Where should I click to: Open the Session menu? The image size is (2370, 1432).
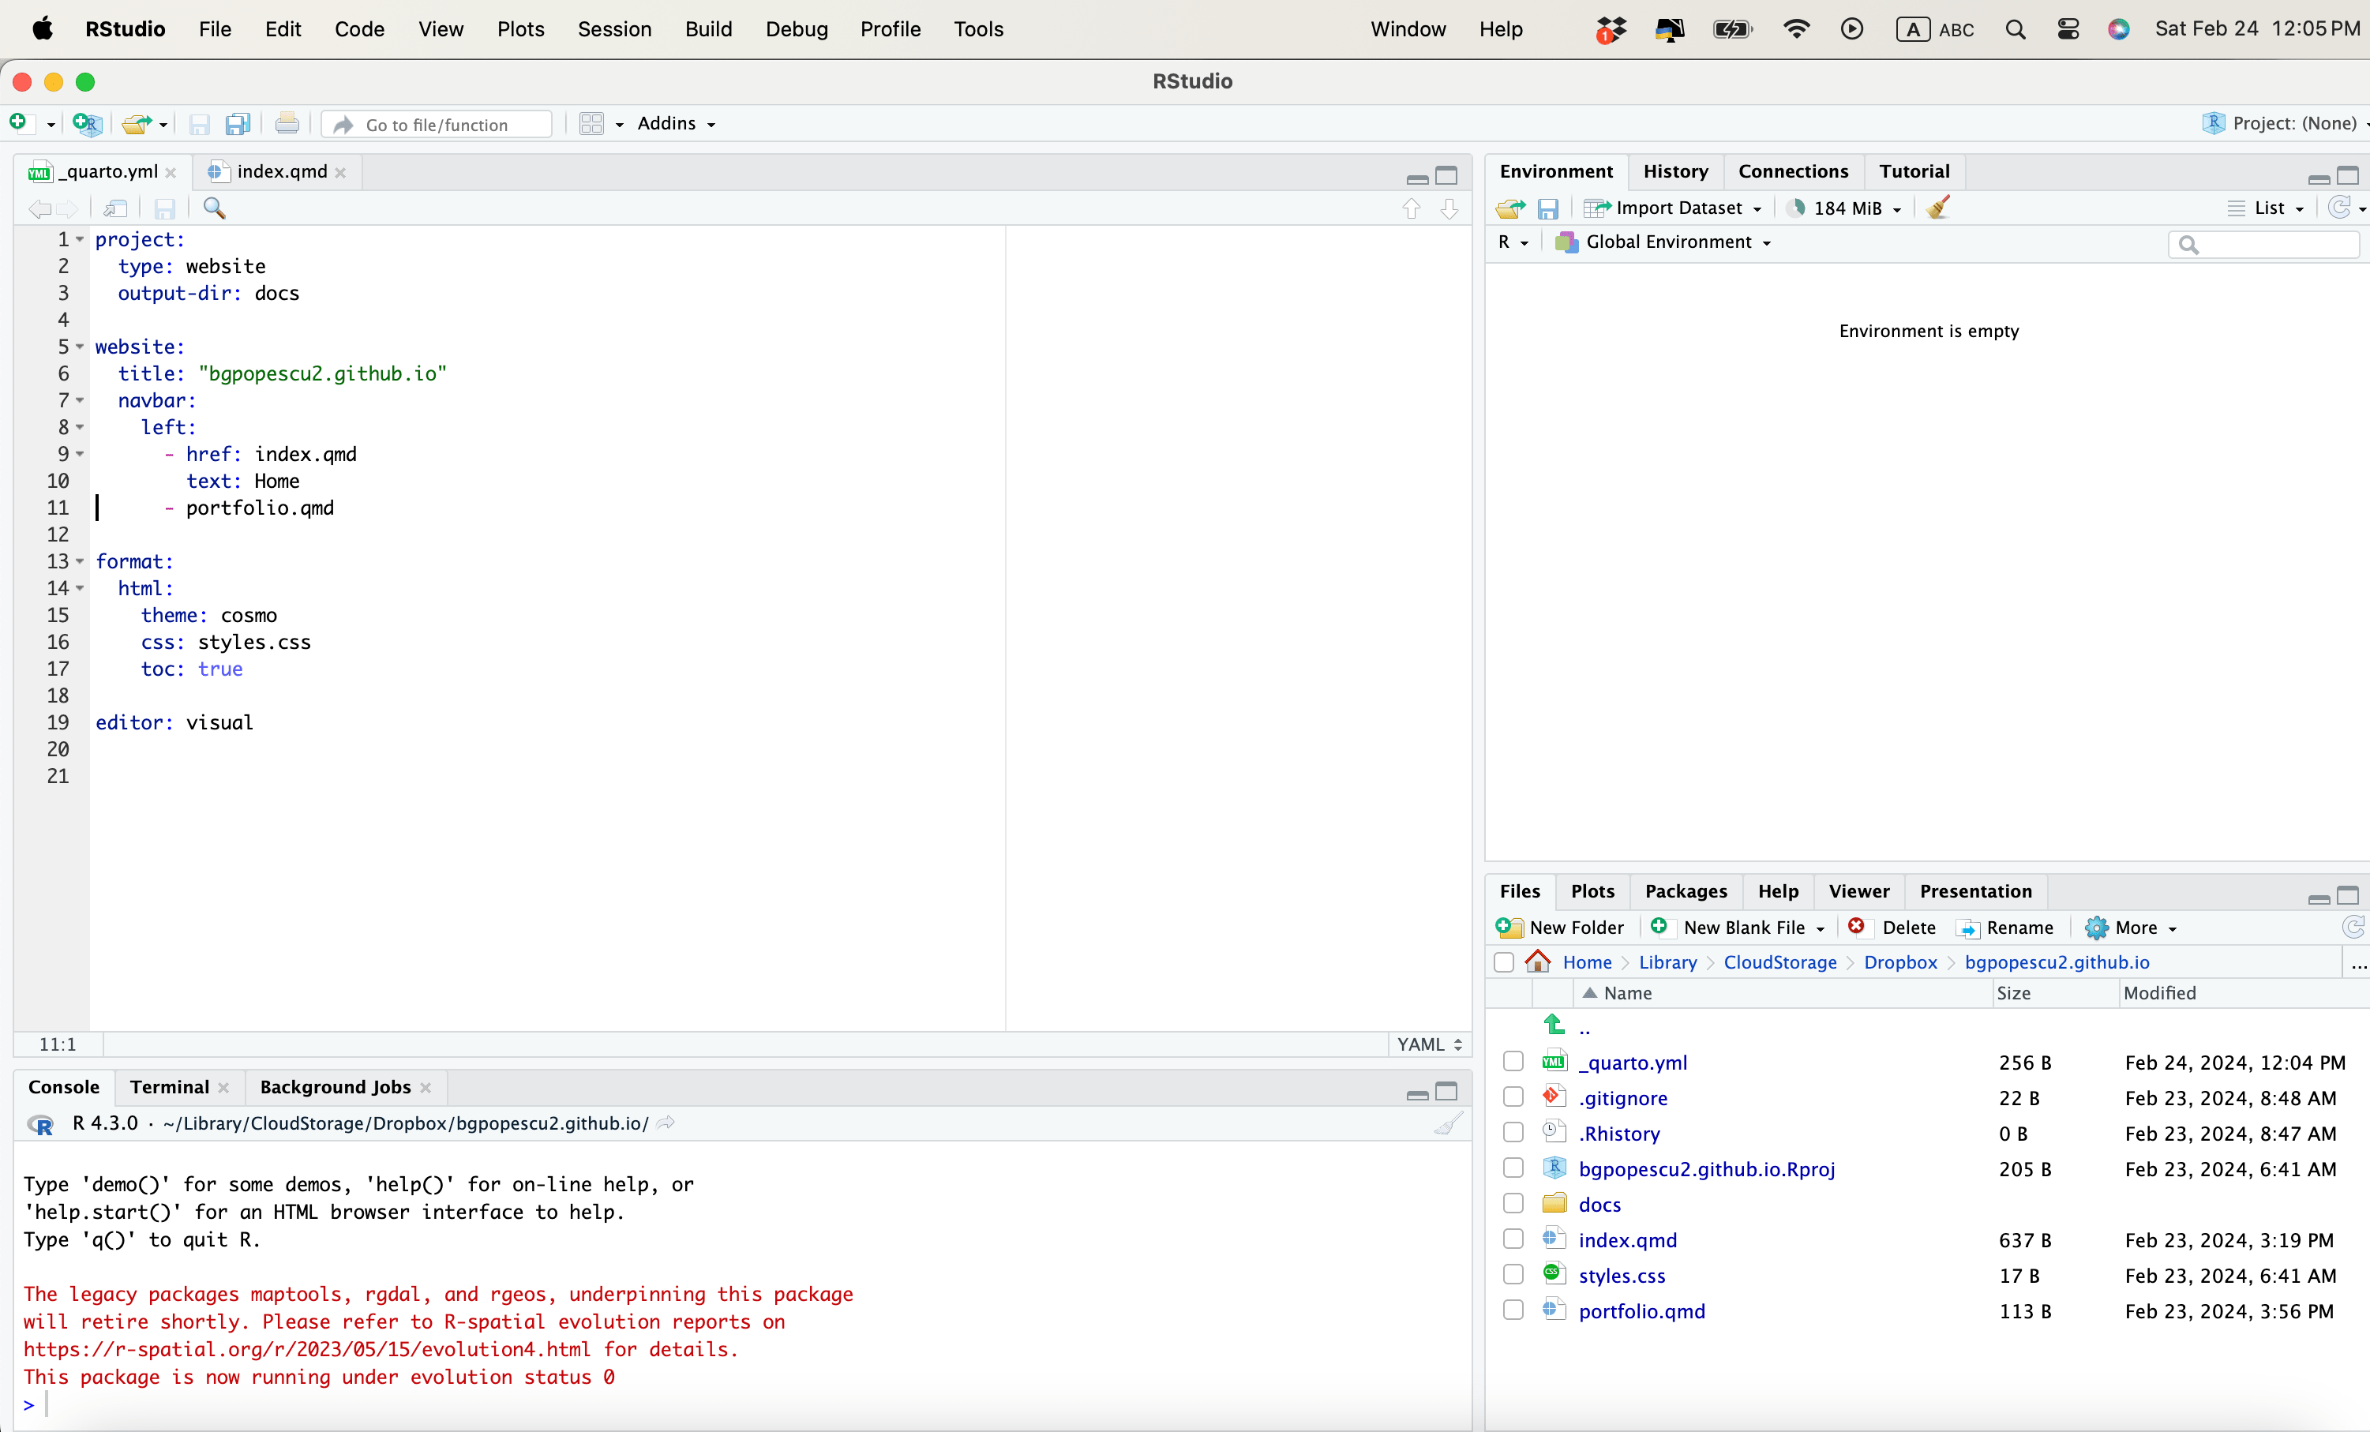tap(613, 29)
